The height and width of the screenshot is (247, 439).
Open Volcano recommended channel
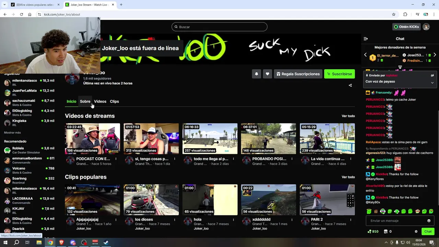tap(29, 170)
